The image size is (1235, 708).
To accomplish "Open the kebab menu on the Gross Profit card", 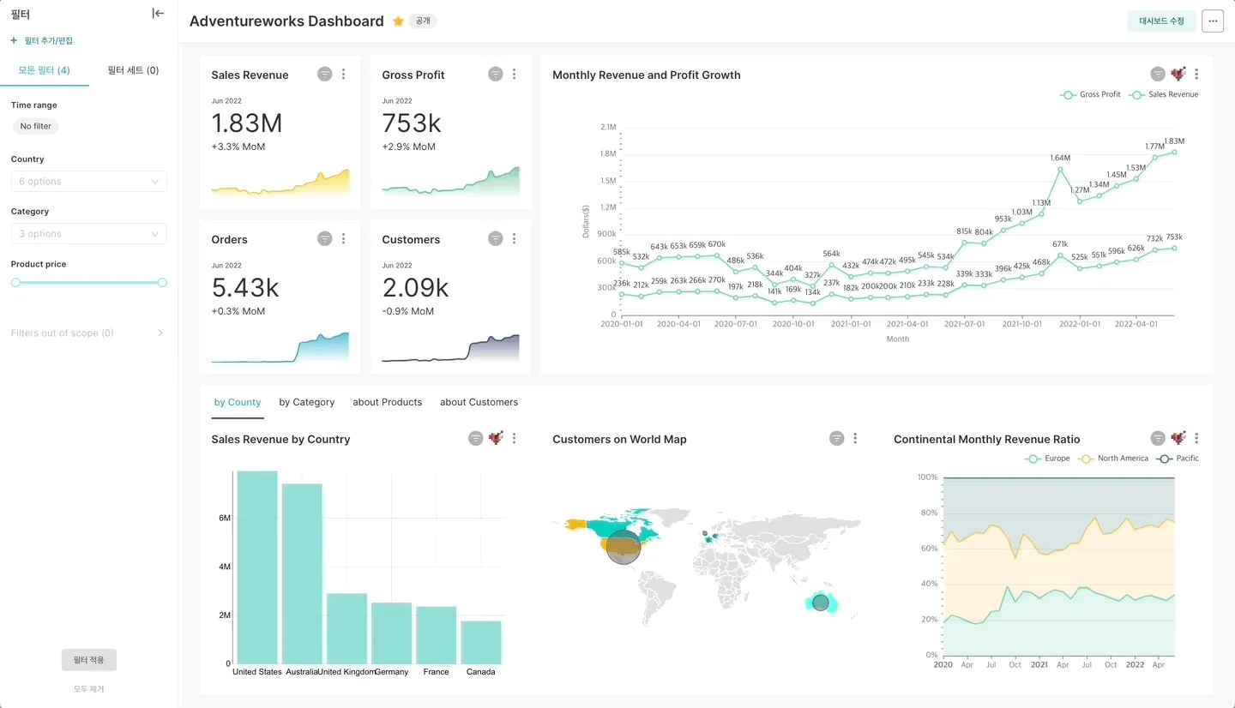I will point(515,75).
